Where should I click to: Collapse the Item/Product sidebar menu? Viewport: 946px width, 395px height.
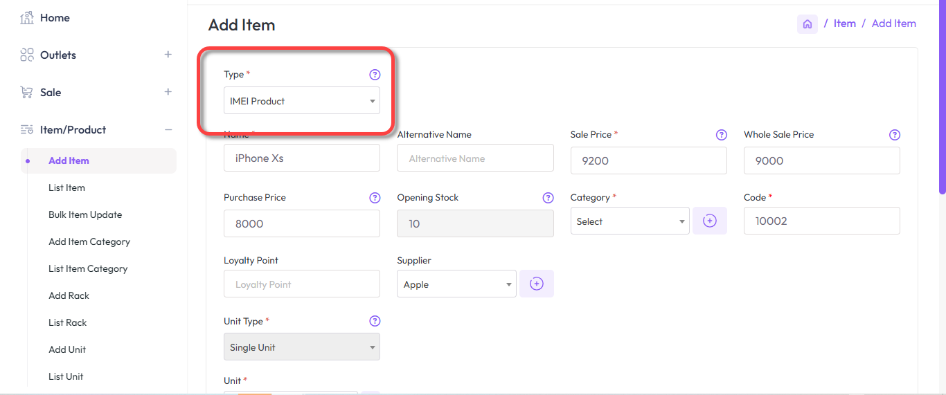coord(168,129)
